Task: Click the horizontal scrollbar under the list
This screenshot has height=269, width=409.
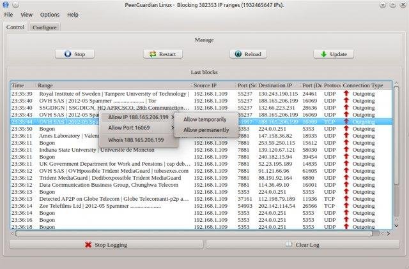Action: tap(192, 233)
